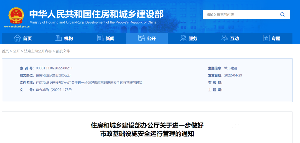300x143 pixels.
Task: Click the 有效期 label
Action: coord(216,83)
